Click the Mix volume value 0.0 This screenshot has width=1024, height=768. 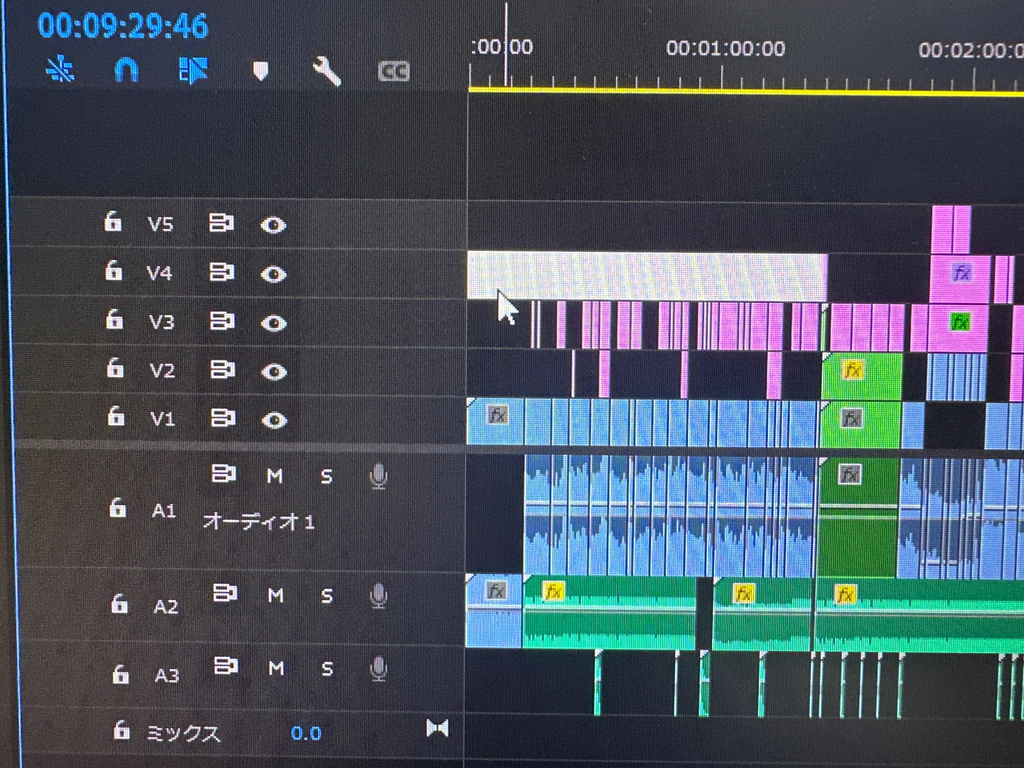[x=306, y=733]
